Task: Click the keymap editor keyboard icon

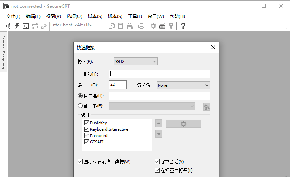Action: tap(162, 26)
